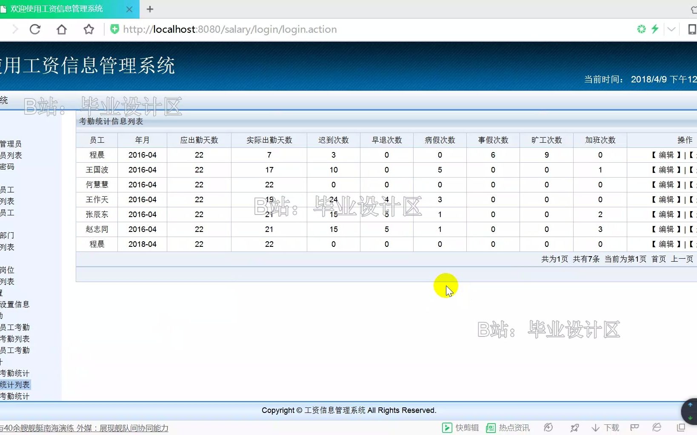The image size is (697, 435).
Task: Click employee name 张辰东 in table
Action: [x=97, y=215]
